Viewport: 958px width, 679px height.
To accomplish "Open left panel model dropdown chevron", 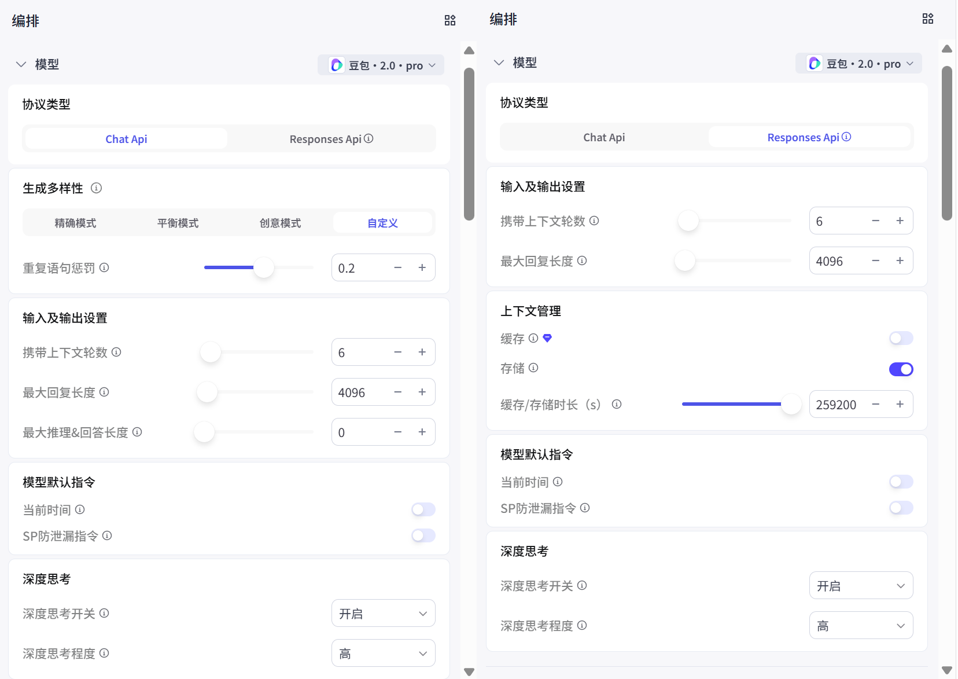I will [x=432, y=65].
